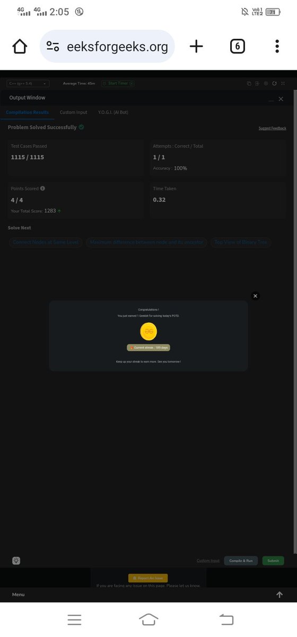297x637 pixels.
Task: Tap Android back navigation button
Action: click(x=226, y=619)
